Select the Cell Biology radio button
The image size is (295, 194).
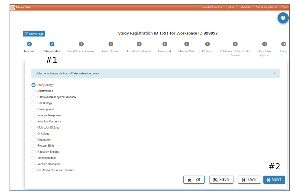[x=33, y=103]
